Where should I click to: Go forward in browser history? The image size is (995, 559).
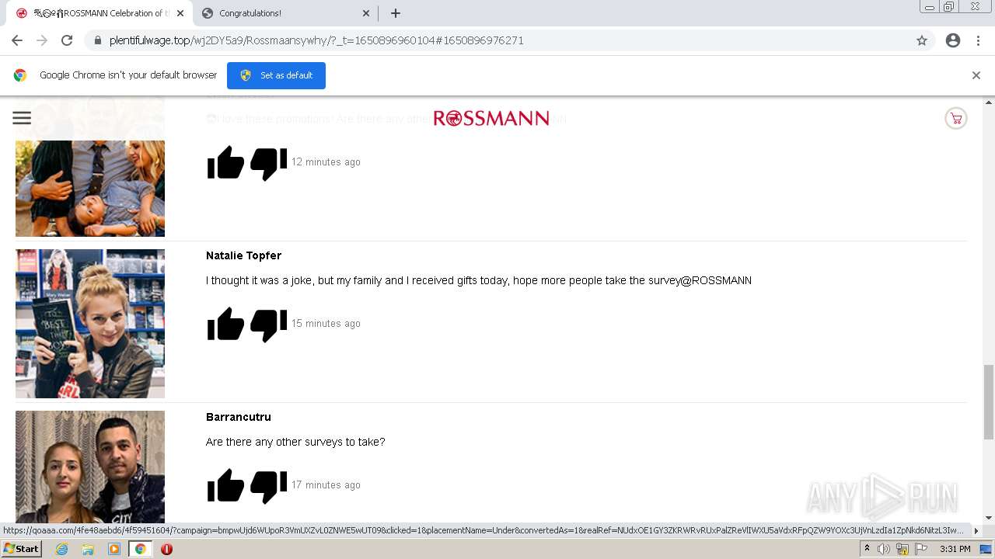(42, 40)
